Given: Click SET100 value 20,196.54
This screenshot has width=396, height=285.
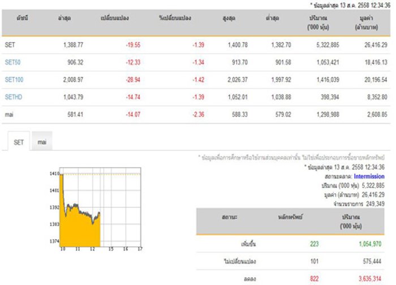Looking at the screenshot, I should click(376, 80).
